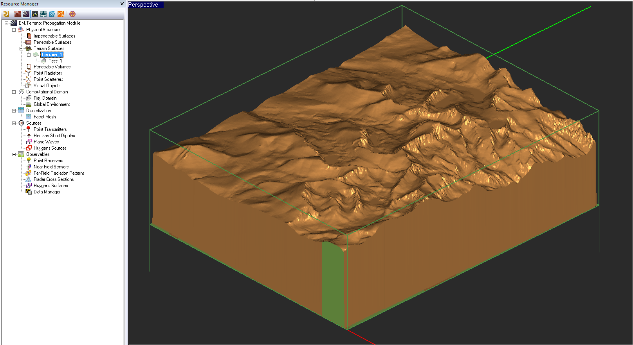Click the dark red module toolbar icon
The width and height of the screenshot is (633, 345).
(x=17, y=14)
